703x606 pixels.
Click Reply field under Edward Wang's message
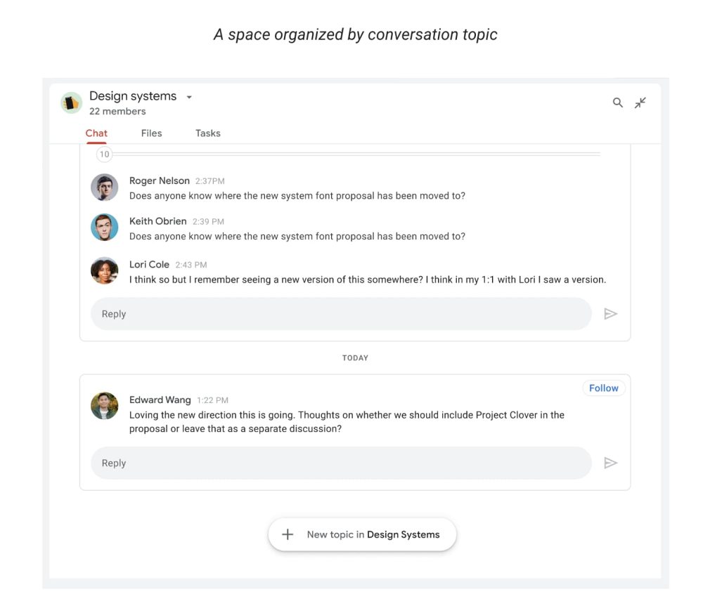tap(341, 463)
